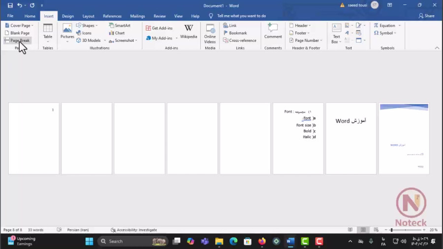Switch to the Home tab

point(30,16)
